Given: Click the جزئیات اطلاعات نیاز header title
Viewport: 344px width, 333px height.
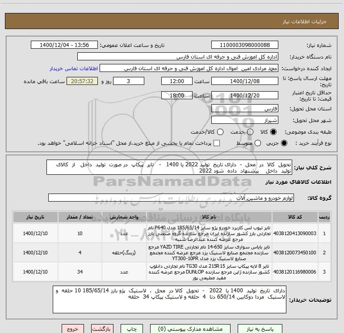Looking at the screenshot, I should 305,21.
